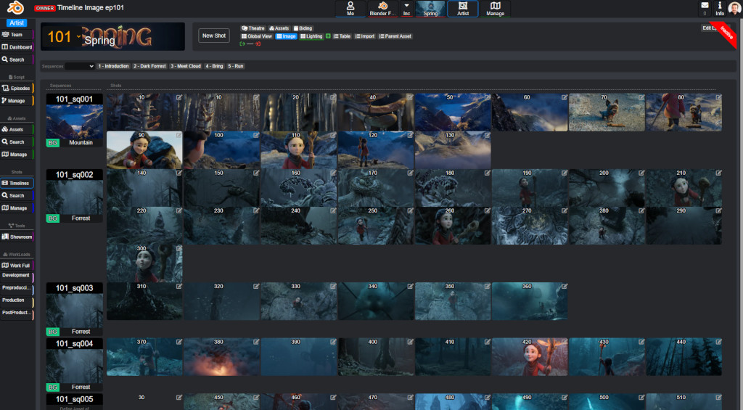Click the user avatar at top right
This screenshot has width=743, height=410.
coord(734,8)
